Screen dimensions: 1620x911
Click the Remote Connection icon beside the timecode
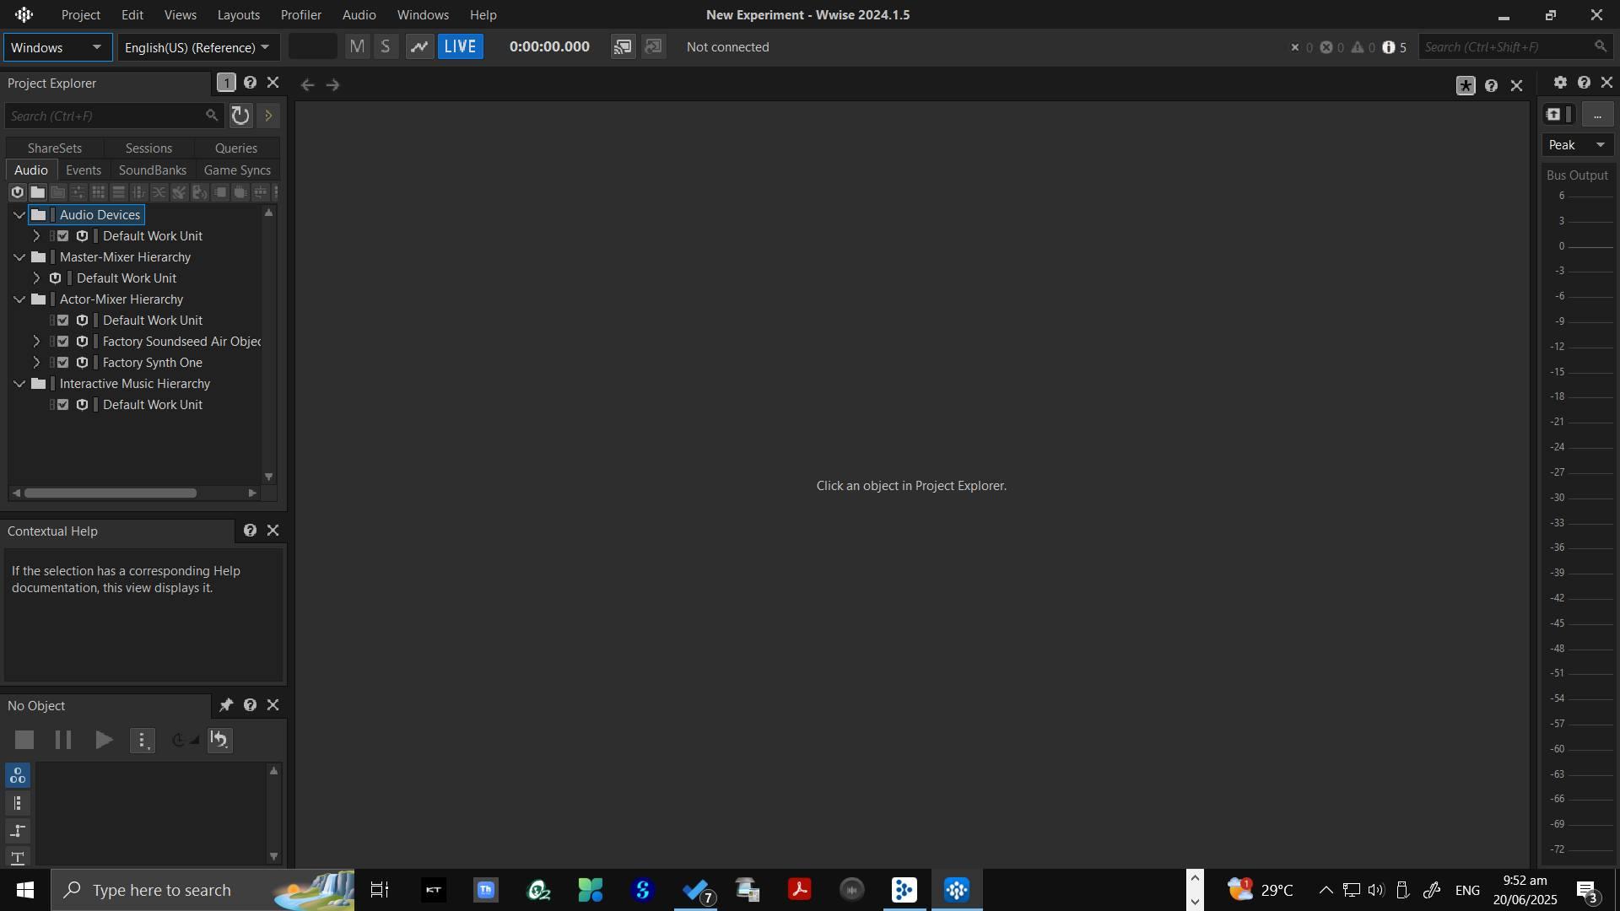click(x=623, y=46)
